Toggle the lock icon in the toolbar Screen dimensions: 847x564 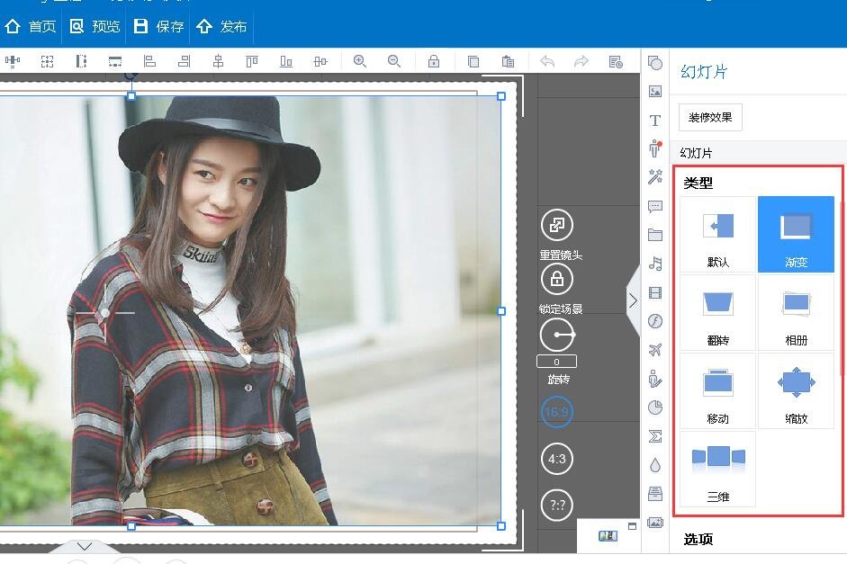tap(434, 61)
